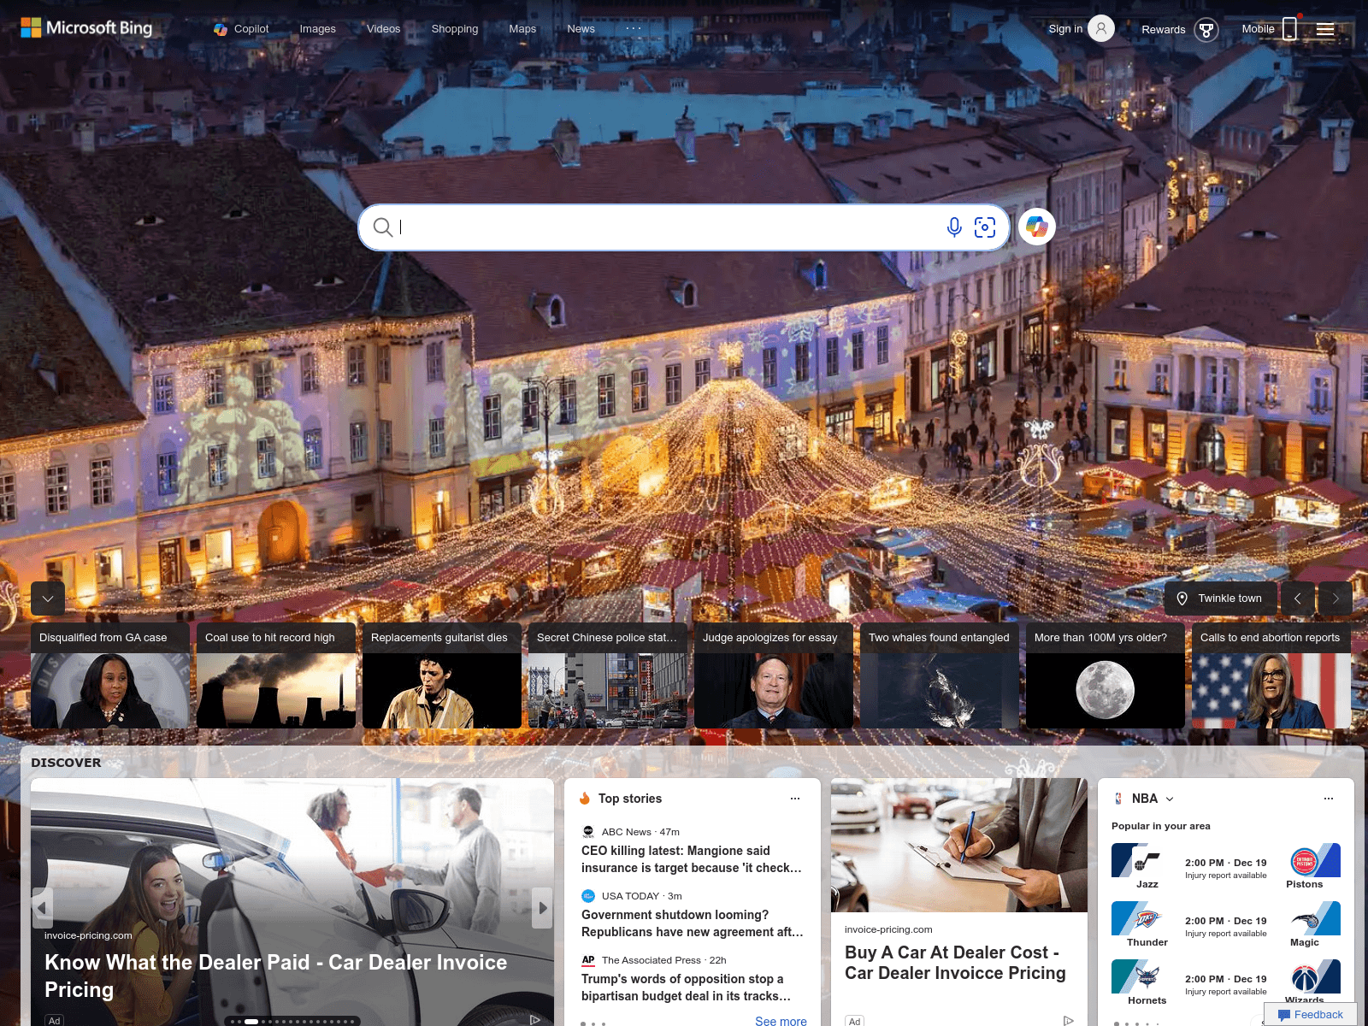Click the Feedback button

[1310, 1014]
